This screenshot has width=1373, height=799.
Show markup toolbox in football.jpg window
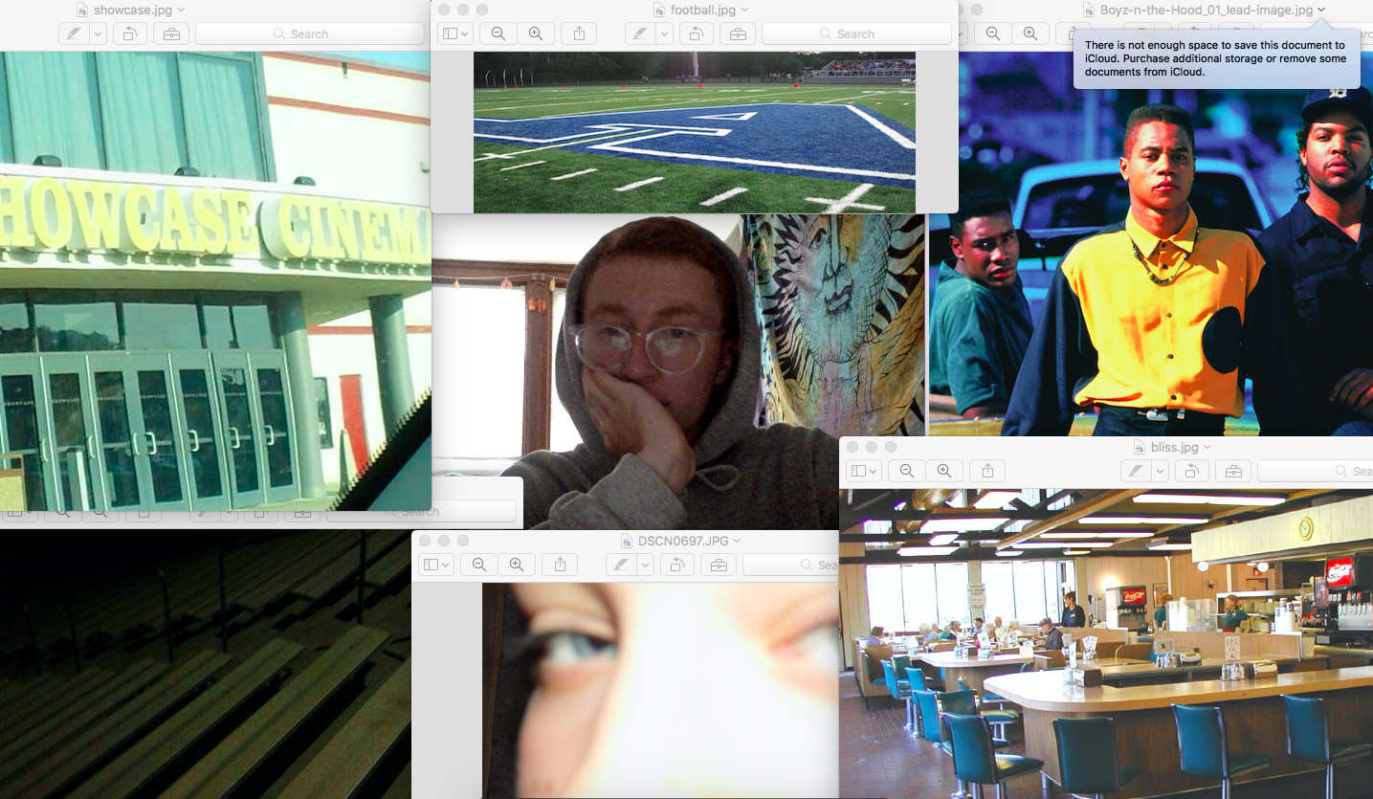pos(738,33)
